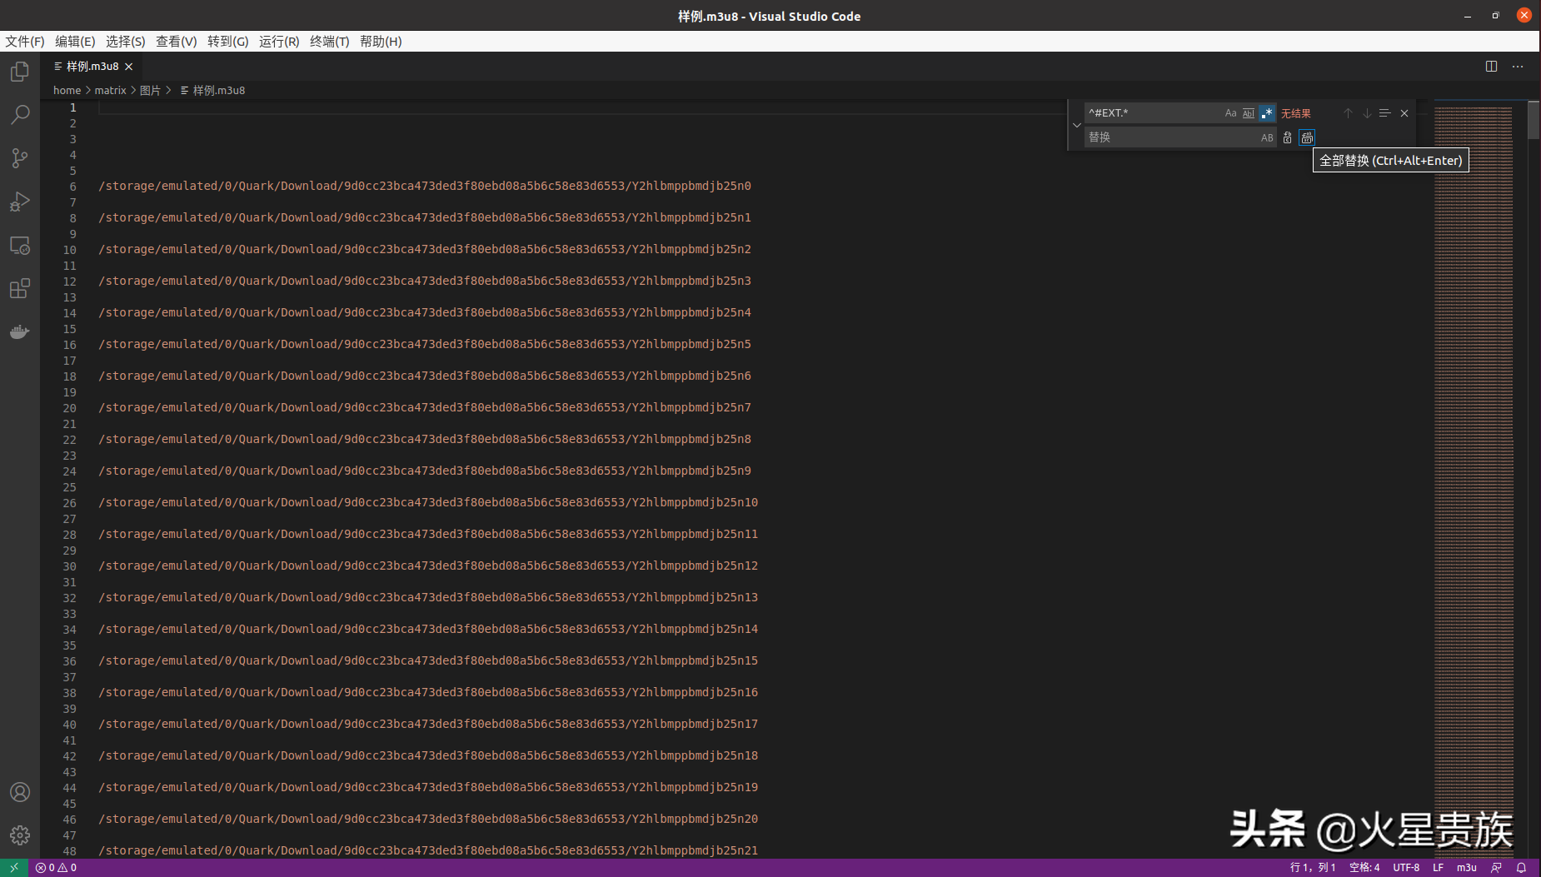Click path line ending in Y2hlbmppbmdjb25n10
This screenshot has height=877, width=1541.
(x=428, y=502)
